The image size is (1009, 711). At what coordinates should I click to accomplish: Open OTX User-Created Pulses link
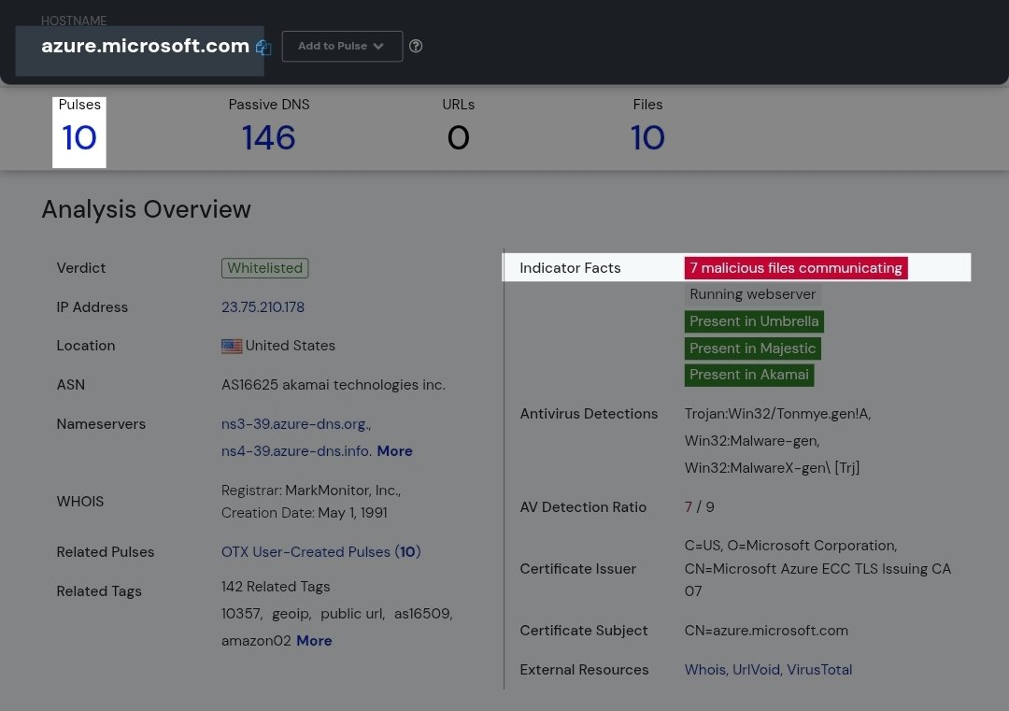point(320,552)
